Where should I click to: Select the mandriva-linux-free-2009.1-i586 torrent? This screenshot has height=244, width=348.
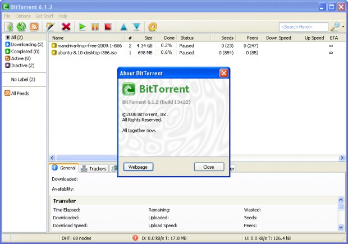(x=90, y=45)
